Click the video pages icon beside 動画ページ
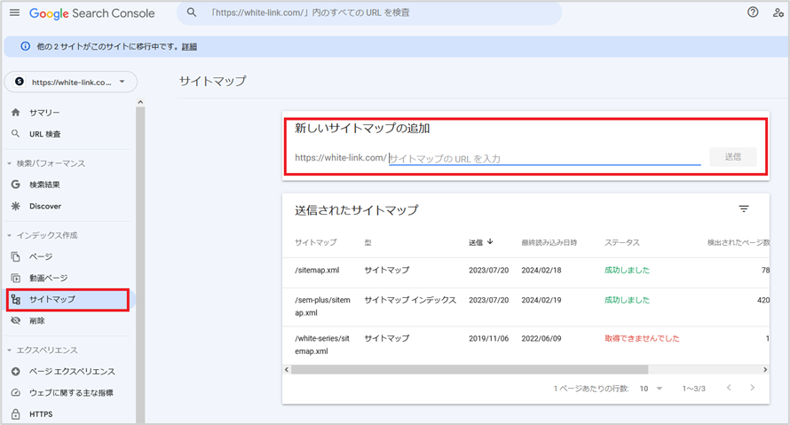Screen dimensions: 790x425 pos(16,278)
